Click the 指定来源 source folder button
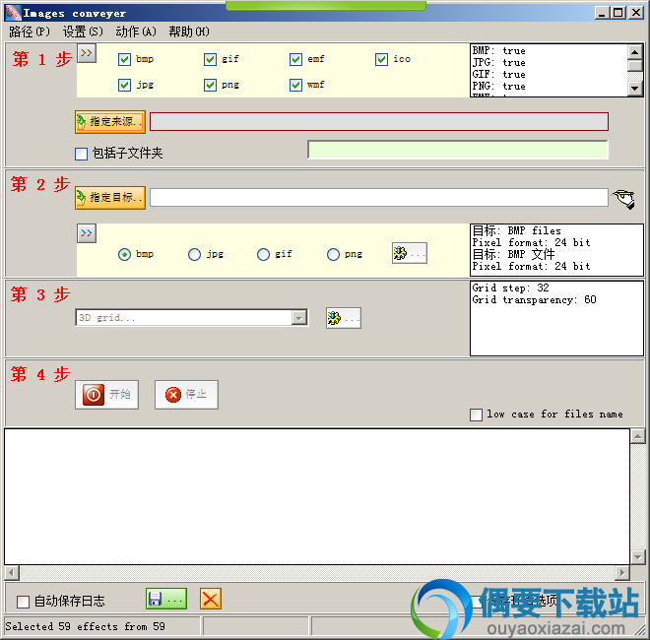 110,122
